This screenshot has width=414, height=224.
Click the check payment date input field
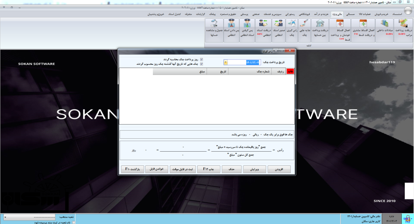click(x=244, y=62)
